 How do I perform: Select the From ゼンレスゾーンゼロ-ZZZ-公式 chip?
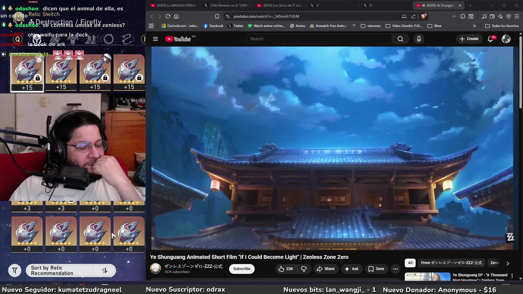click(451, 263)
